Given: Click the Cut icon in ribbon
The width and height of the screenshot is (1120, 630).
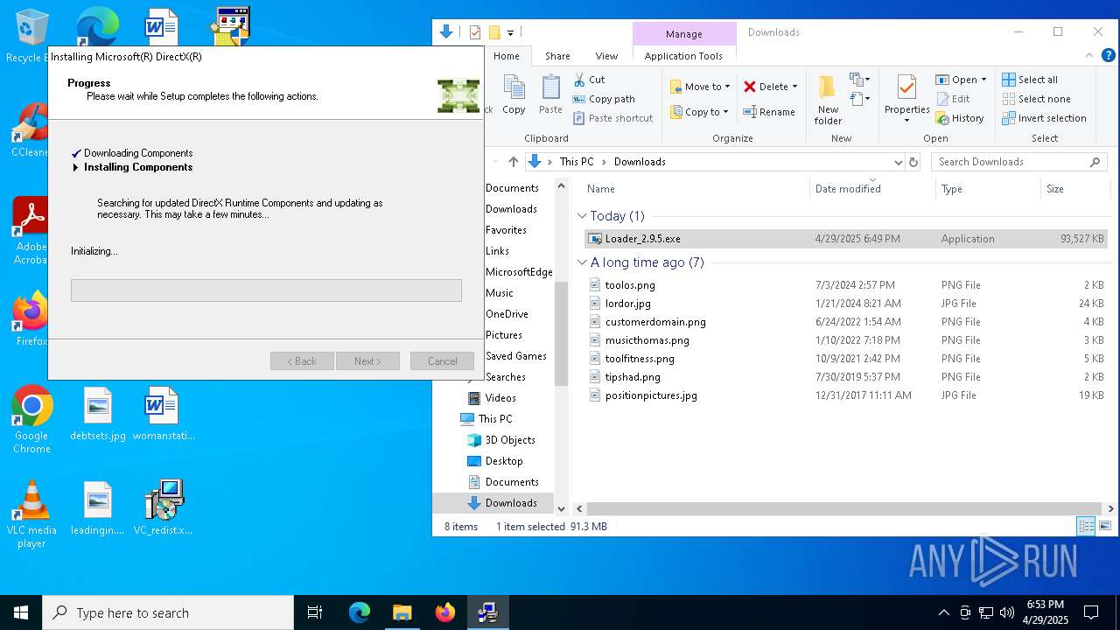Looking at the screenshot, I should pos(579,80).
